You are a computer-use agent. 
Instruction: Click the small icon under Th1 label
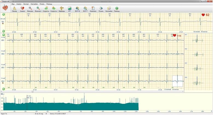point(3,24)
